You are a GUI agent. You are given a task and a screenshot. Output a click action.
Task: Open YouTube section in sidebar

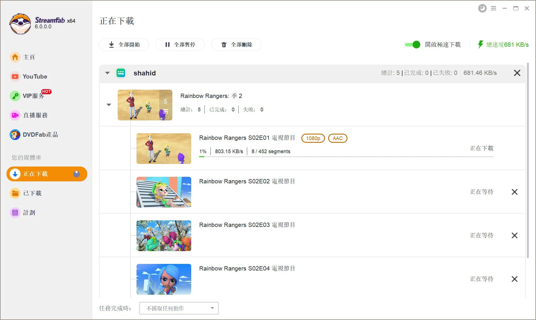coord(28,77)
